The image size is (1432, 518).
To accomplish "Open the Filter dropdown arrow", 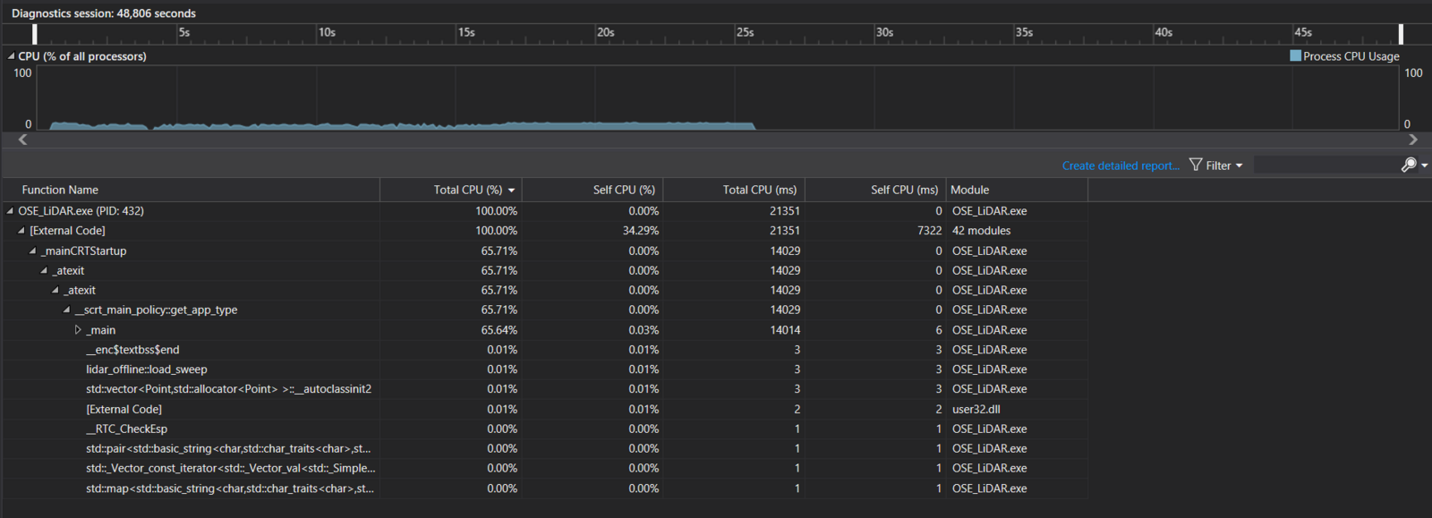I will pyautogui.click(x=1240, y=166).
